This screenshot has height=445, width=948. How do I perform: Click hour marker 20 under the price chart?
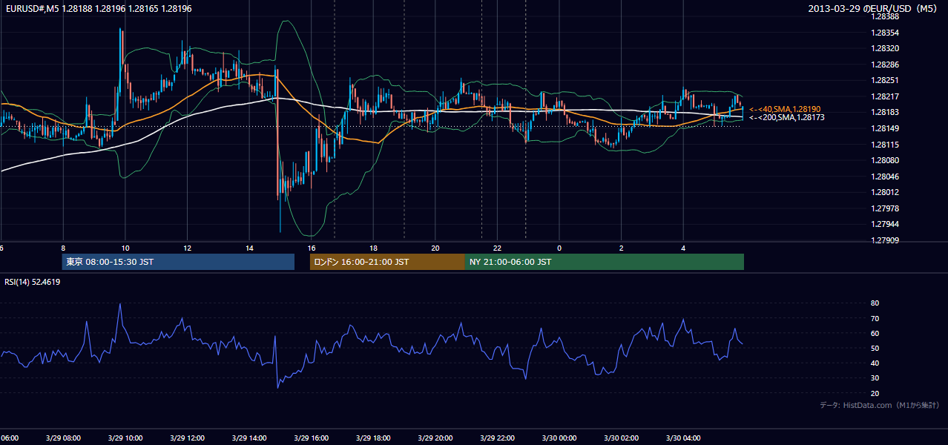click(x=435, y=248)
